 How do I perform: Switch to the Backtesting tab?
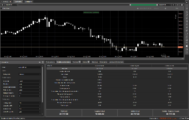(x=18, y=2)
